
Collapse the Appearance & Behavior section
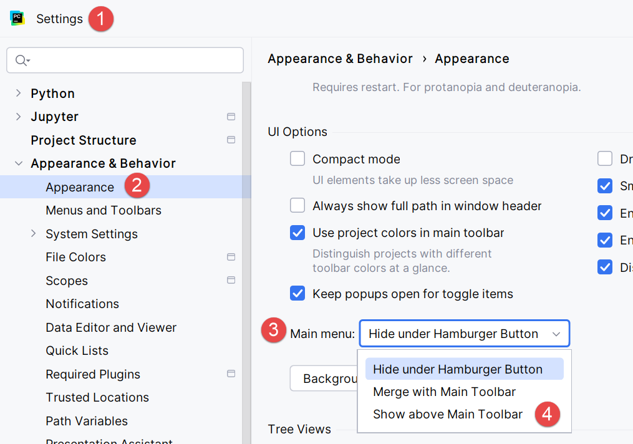point(18,163)
